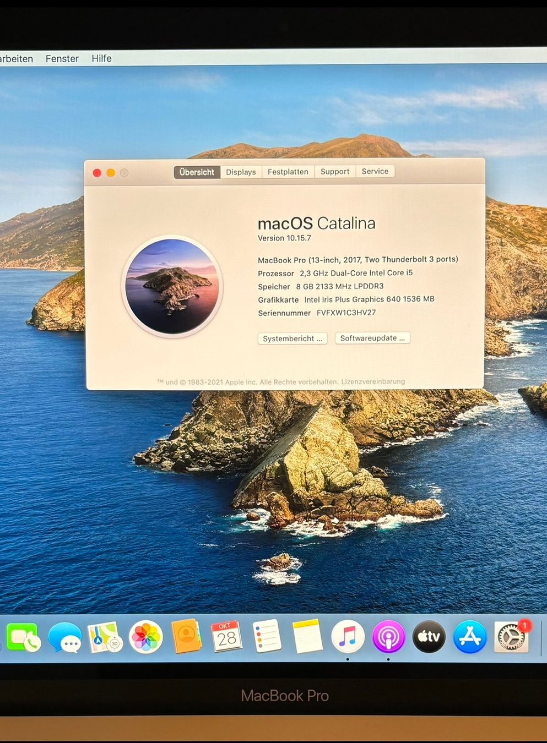
Task: Launch Podcasts from the Dock
Action: click(388, 637)
